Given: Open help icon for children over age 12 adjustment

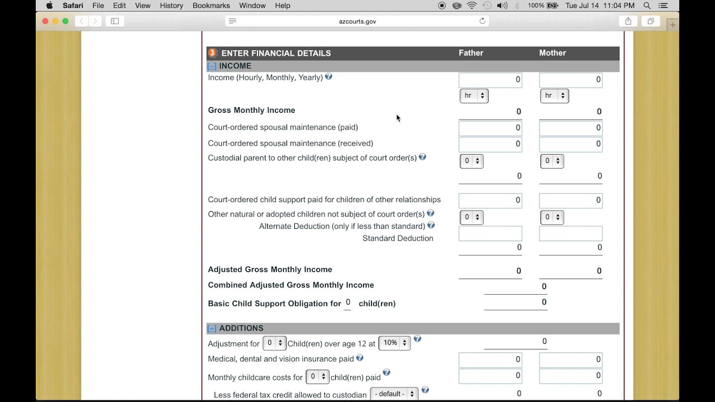Looking at the screenshot, I should click(x=417, y=339).
